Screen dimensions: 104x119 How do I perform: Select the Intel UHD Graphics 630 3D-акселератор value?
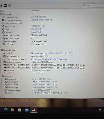pyautogui.click(x=41, y=90)
